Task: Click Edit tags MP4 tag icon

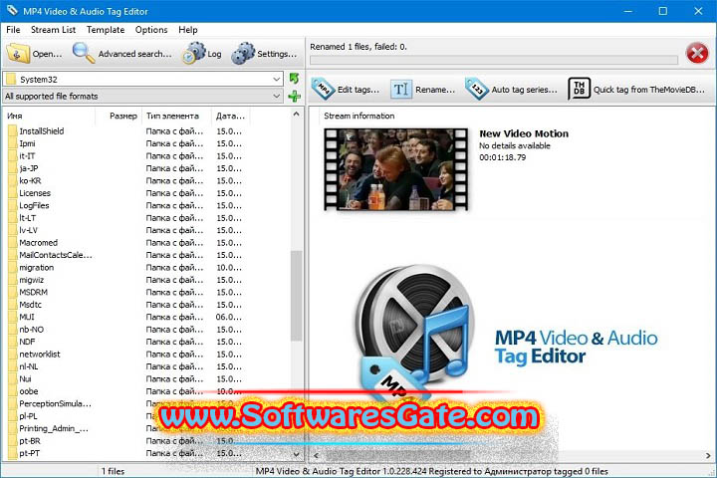Action: (324, 89)
